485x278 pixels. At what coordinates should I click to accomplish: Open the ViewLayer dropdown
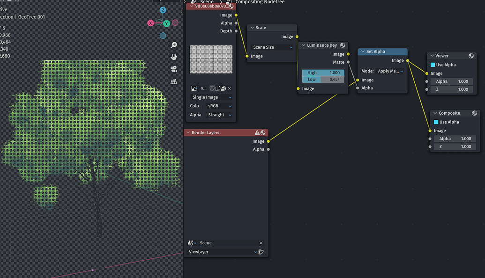pos(223,252)
